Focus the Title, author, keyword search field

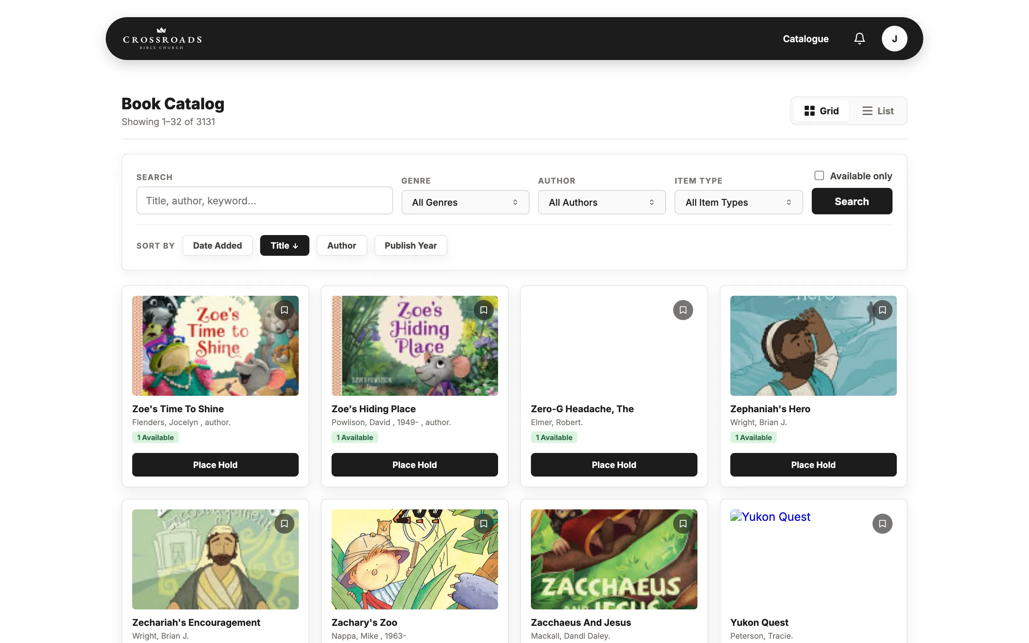[x=264, y=201]
